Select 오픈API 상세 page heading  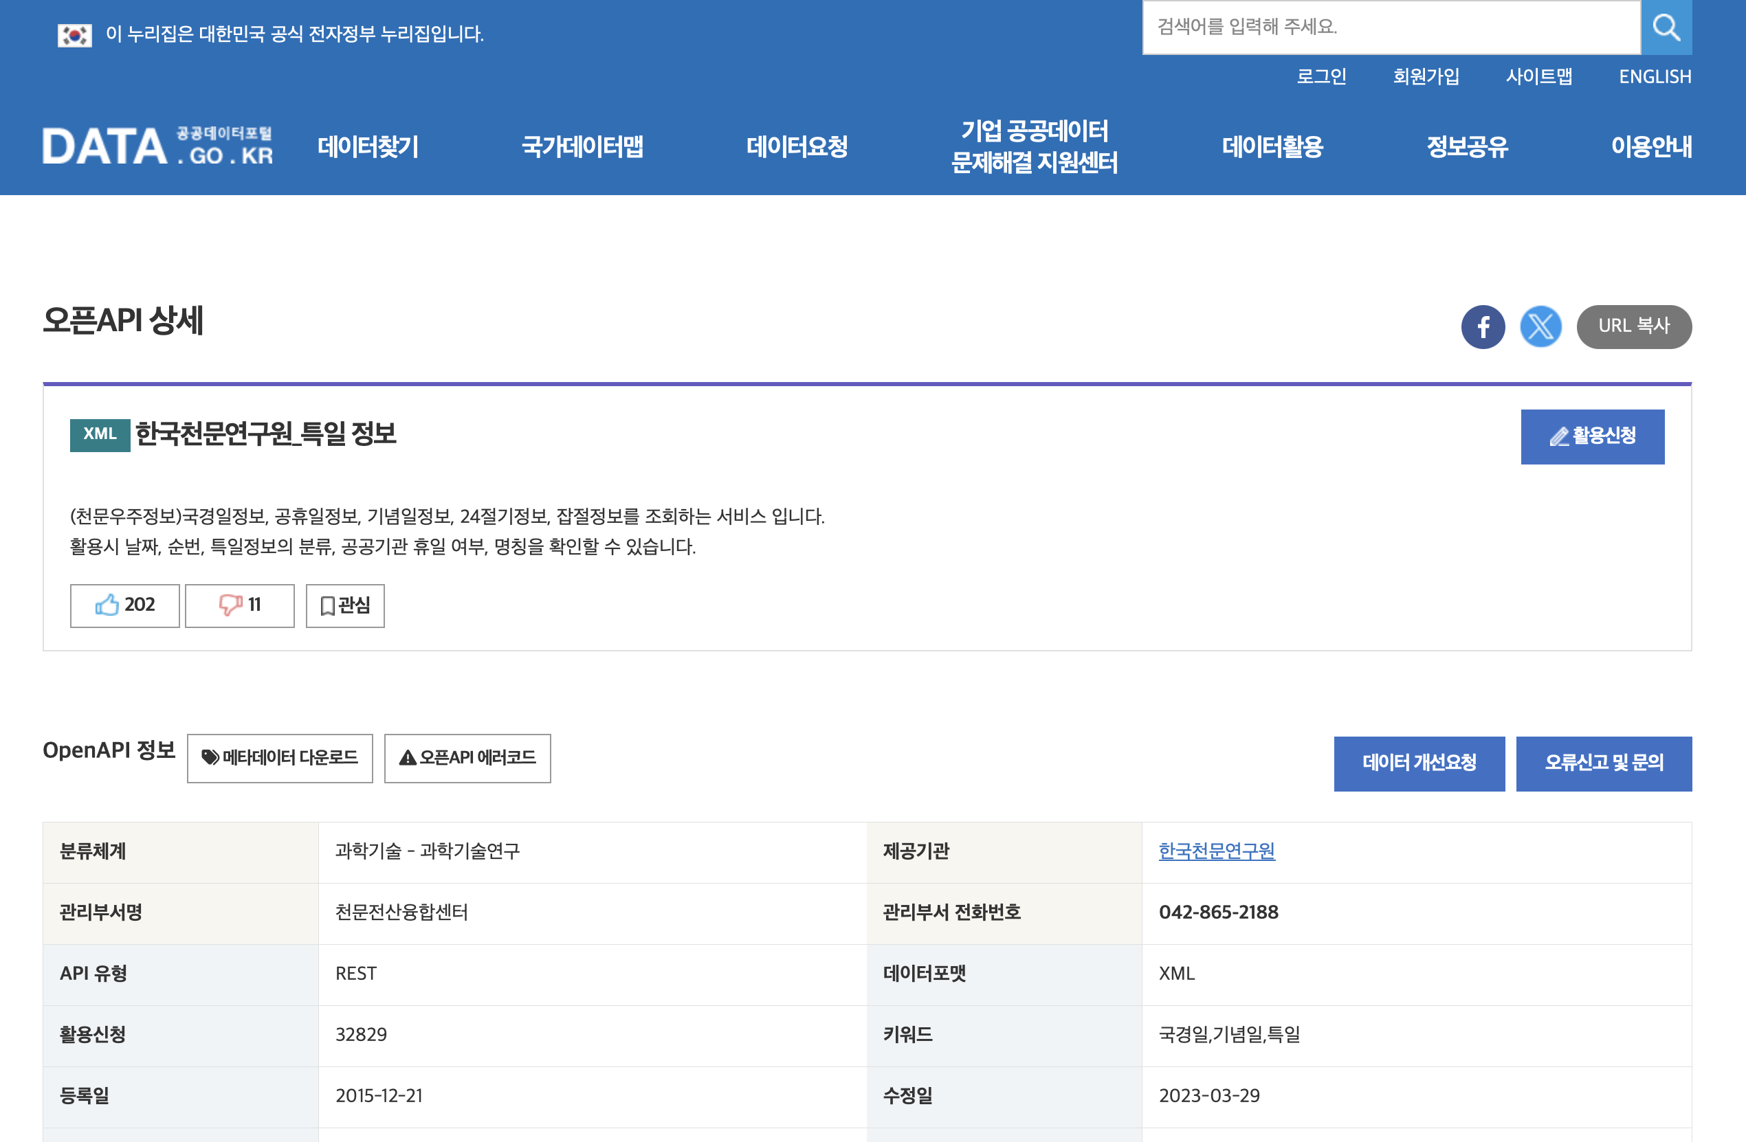(x=122, y=320)
